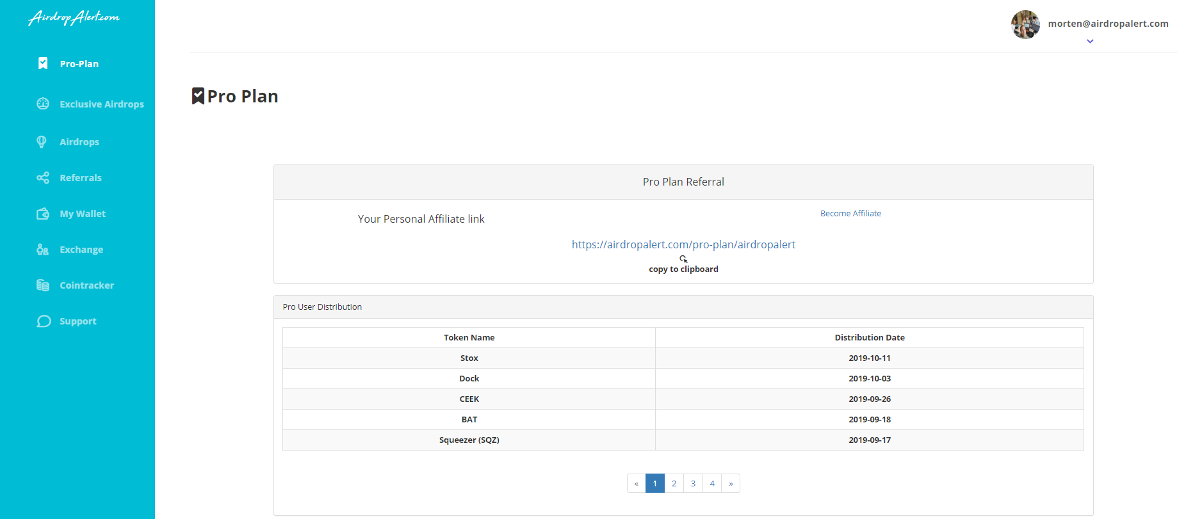Viewport: 1186px width, 519px height.
Task: Click the Stox token row
Action: pyautogui.click(x=683, y=358)
